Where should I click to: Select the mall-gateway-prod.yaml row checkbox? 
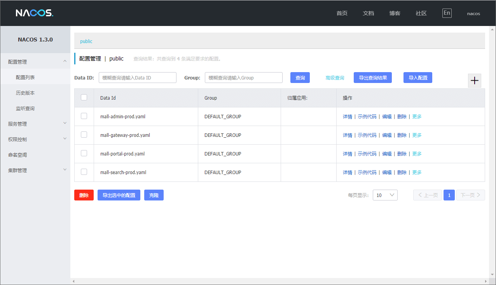pyautogui.click(x=84, y=135)
